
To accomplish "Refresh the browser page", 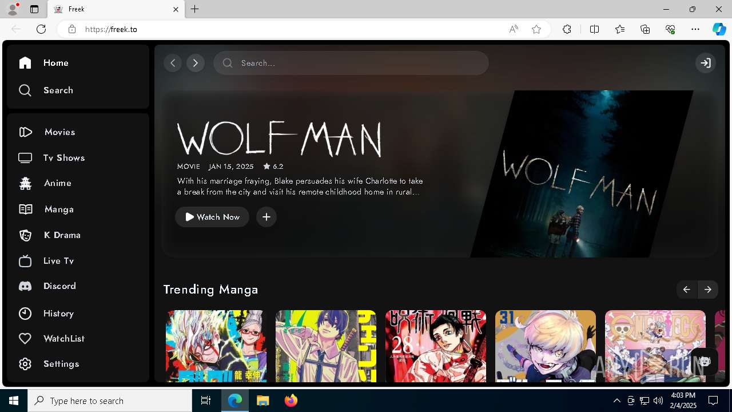I will (x=41, y=29).
